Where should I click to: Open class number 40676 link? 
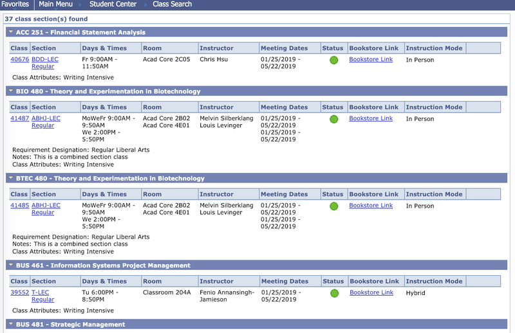[19, 60]
